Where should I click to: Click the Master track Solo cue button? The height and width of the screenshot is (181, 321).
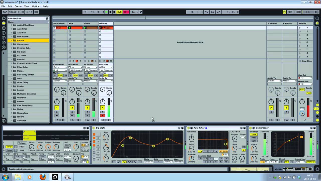coord(302,109)
